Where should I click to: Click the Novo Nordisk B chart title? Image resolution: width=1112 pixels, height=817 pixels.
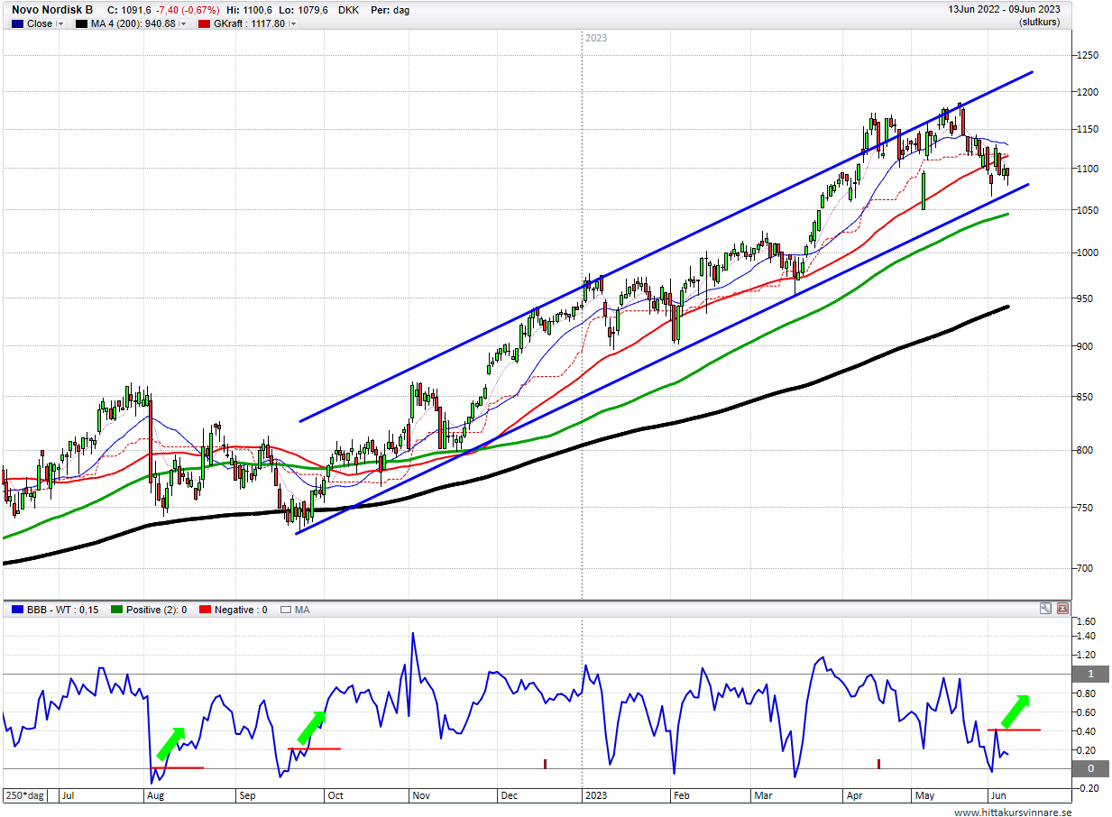(x=51, y=10)
